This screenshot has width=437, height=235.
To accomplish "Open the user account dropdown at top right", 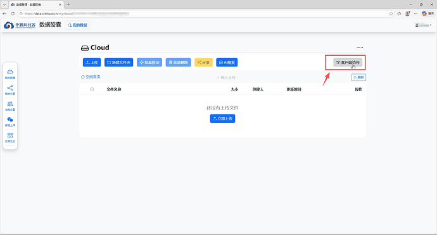I will pos(423,25).
